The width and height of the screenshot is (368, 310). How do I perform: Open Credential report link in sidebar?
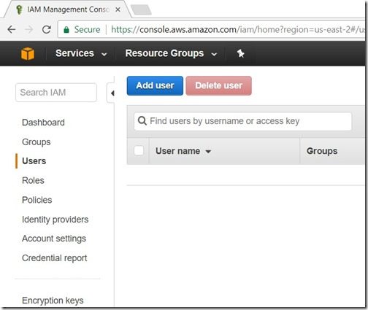coord(55,258)
